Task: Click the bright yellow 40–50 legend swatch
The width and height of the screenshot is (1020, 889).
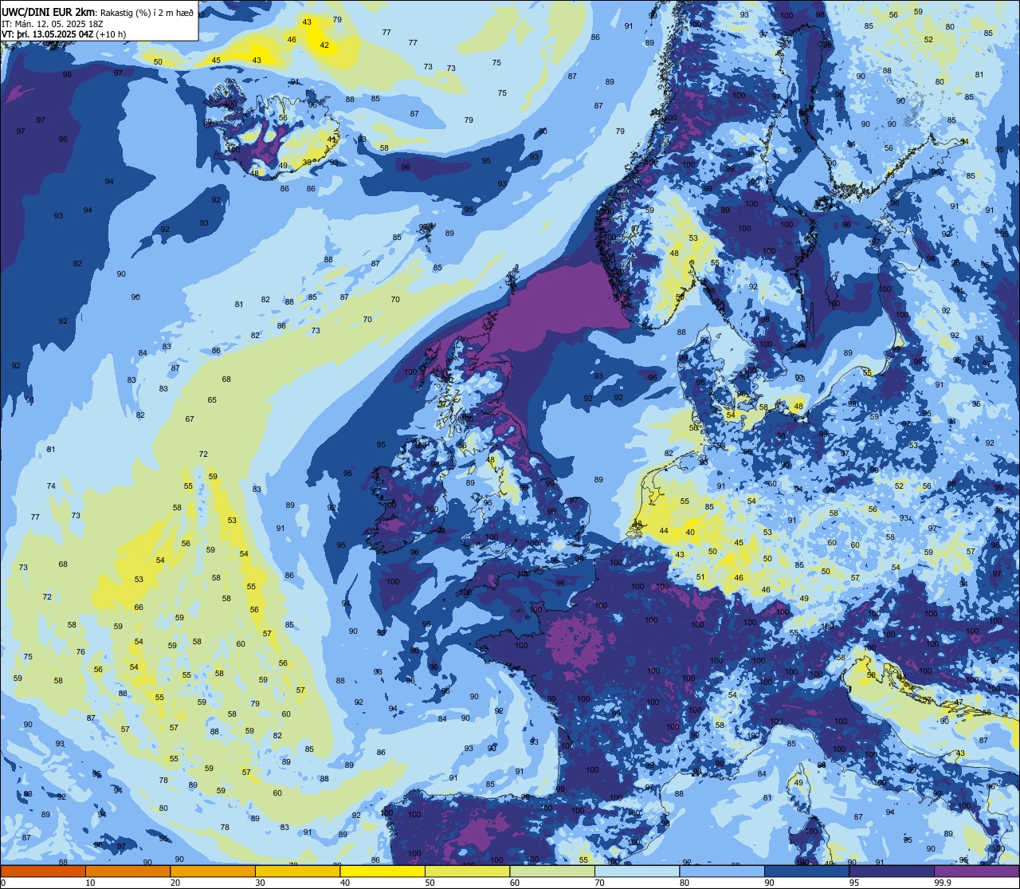Action: tap(382, 871)
